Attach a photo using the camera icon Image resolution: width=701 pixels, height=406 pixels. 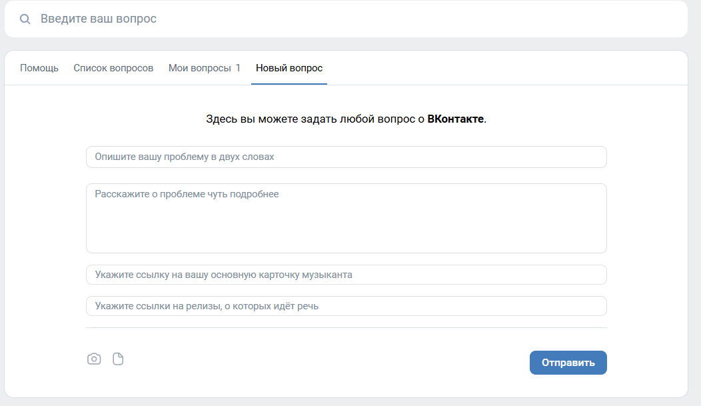(94, 359)
